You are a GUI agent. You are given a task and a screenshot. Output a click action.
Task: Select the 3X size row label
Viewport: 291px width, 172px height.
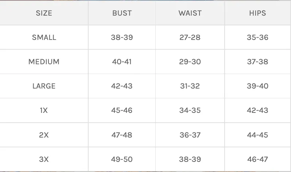coord(44,159)
